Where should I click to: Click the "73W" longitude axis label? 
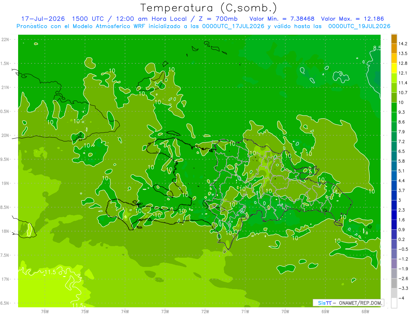[x=165, y=311]
